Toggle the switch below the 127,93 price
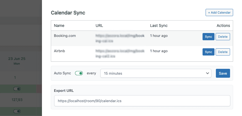Image resolution: width=242 pixels, height=116 pixels. (17, 111)
